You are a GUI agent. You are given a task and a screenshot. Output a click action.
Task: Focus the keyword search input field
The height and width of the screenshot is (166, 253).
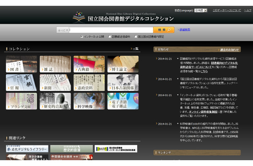[111, 30]
